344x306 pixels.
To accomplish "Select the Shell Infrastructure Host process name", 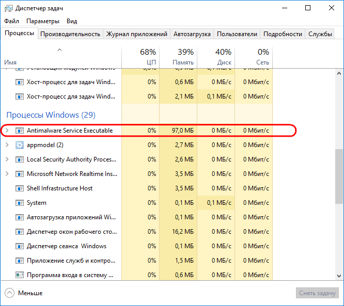I will [x=59, y=188].
